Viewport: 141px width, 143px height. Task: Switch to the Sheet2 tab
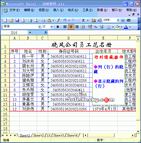click(x=39, y=135)
